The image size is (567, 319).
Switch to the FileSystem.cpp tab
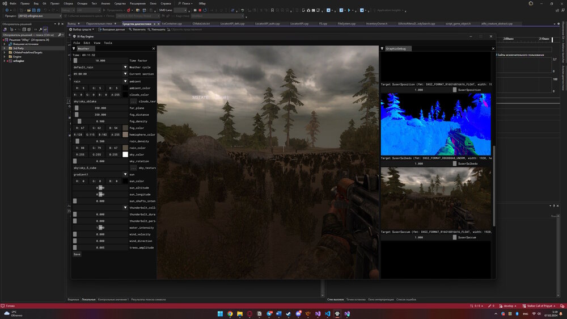346,24
